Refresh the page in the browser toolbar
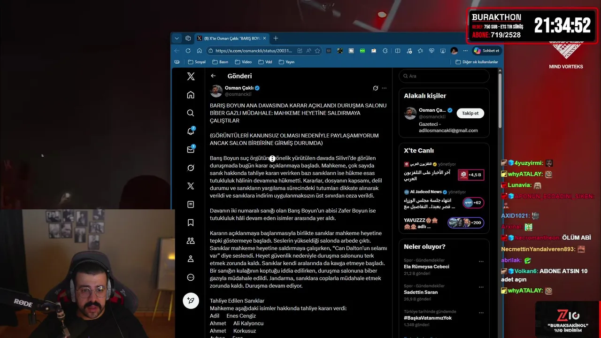601x338 pixels. [x=188, y=51]
